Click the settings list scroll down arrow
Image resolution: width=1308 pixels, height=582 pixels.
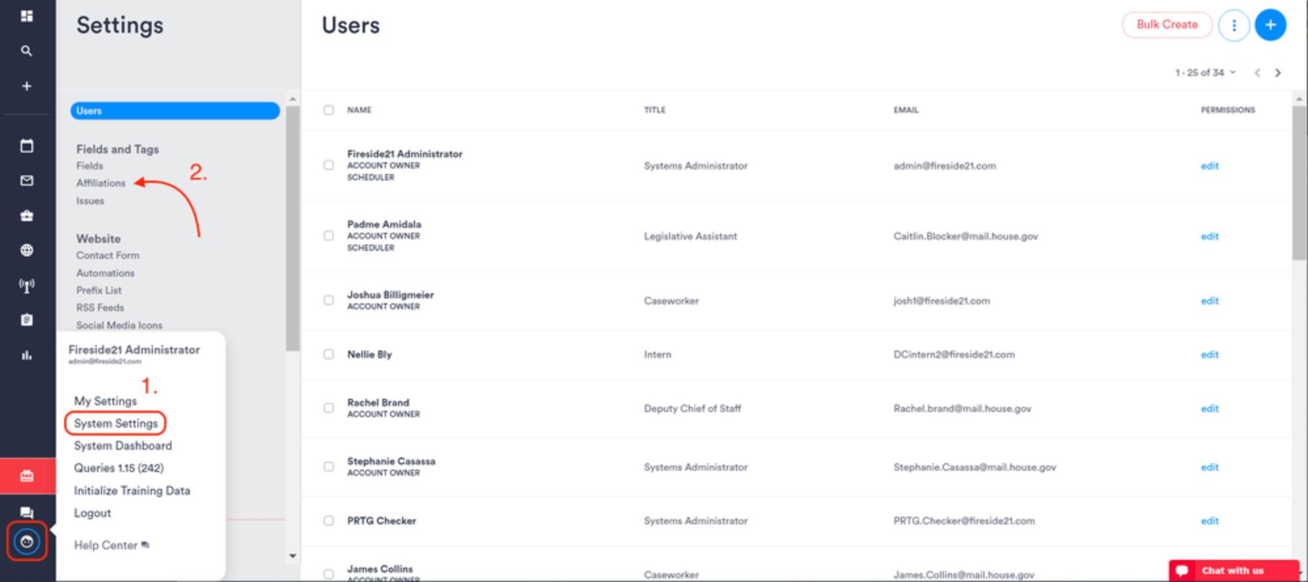click(293, 556)
